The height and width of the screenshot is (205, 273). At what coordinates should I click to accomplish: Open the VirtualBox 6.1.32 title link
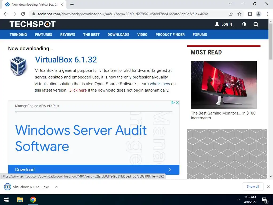click(x=66, y=60)
